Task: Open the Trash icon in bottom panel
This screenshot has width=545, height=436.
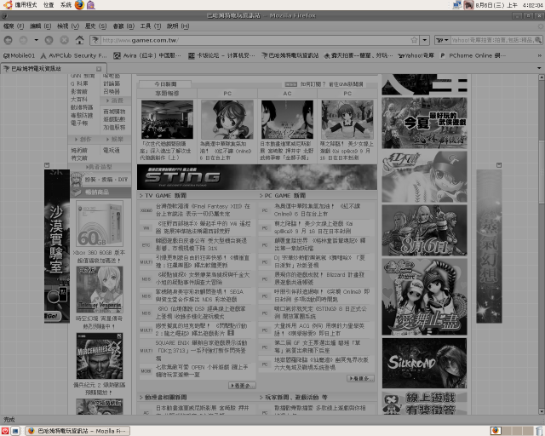Action: tap(540, 431)
